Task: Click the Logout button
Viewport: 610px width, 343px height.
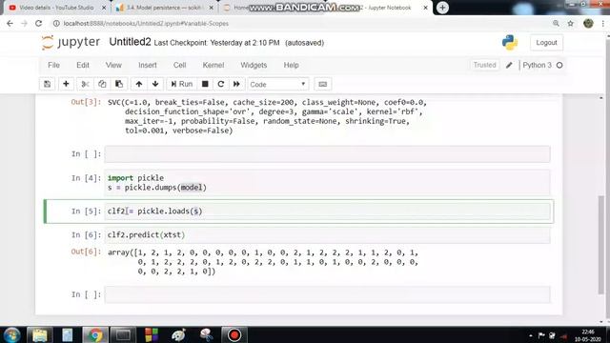Action: tap(546, 43)
